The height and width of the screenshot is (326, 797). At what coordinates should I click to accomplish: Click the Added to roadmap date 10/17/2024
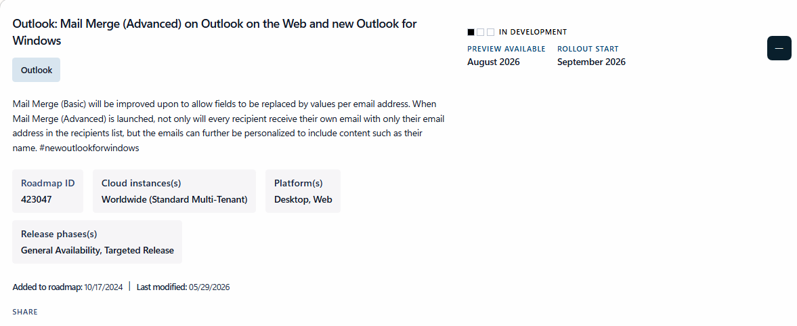[103, 287]
